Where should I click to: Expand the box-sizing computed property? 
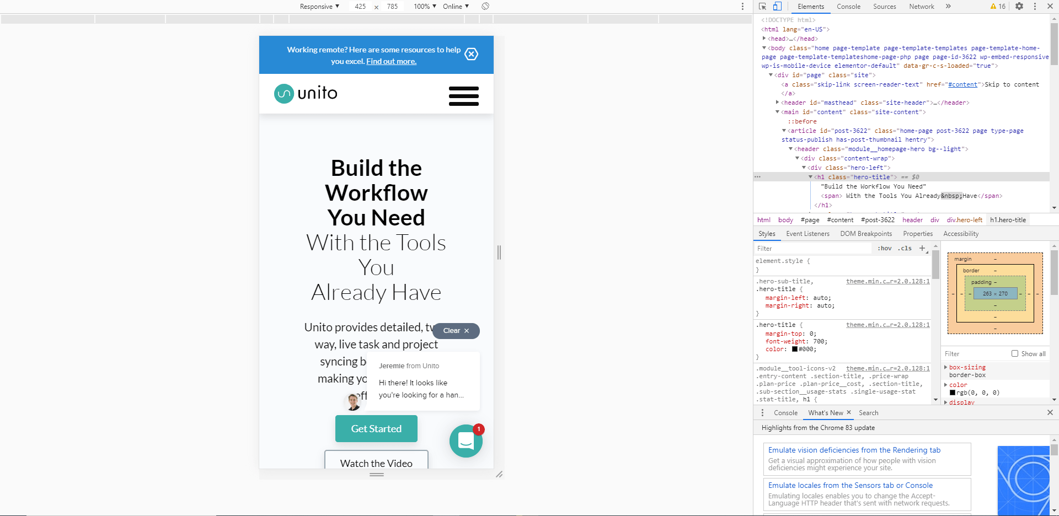(946, 367)
